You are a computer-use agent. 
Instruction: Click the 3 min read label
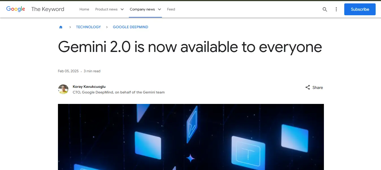(x=92, y=71)
